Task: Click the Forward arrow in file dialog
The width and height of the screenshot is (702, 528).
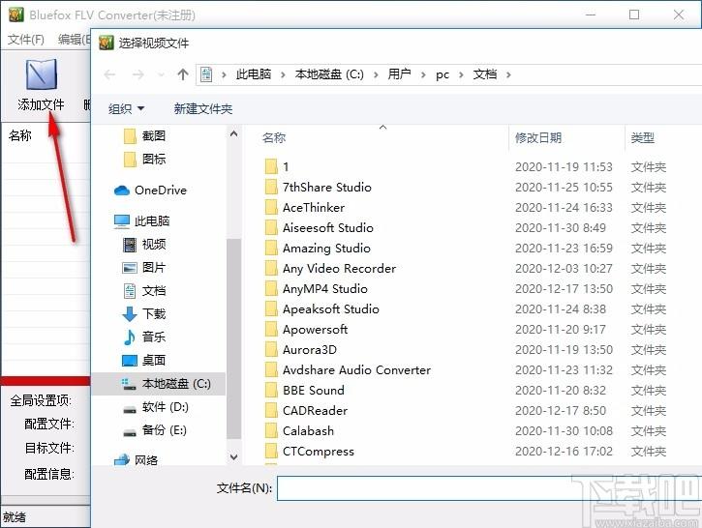Action: tap(137, 74)
